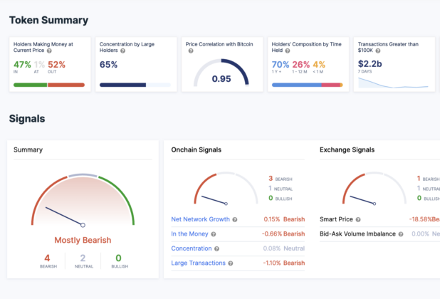This screenshot has width=440, height=299.
Task: Click the 0.95 Bitcoin correlation gauge
Action: point(221,73)
